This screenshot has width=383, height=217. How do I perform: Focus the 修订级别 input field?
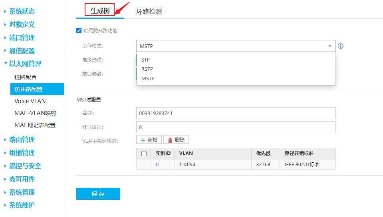click(x=236, y=127)
